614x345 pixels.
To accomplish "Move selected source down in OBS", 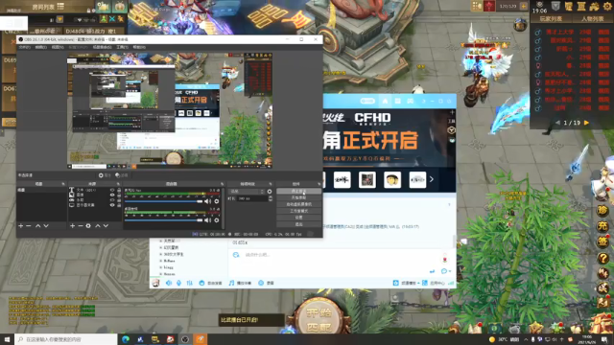I will (106, 226).
